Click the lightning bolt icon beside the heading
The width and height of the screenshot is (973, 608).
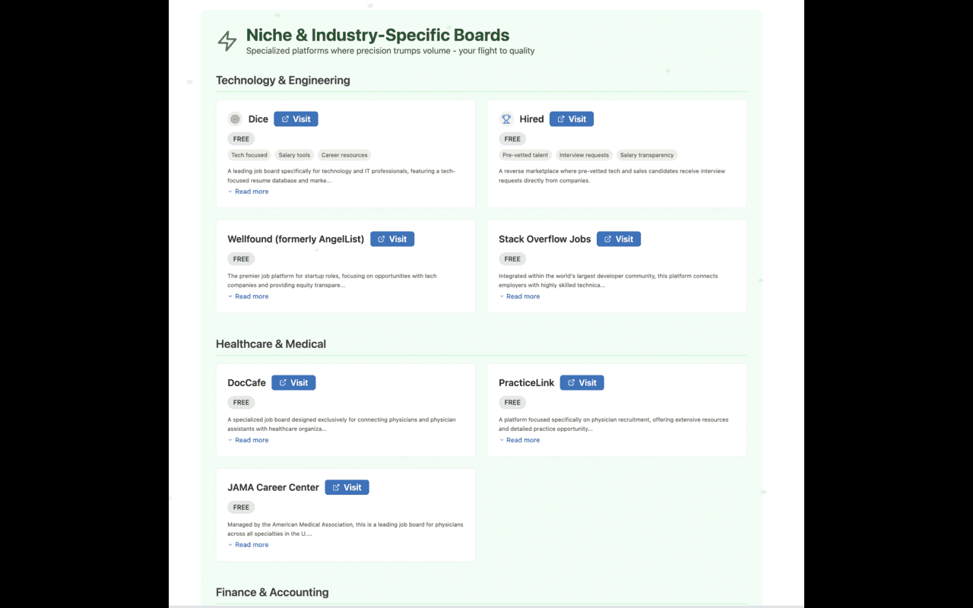pyautogui.click(x=227, y=41)
